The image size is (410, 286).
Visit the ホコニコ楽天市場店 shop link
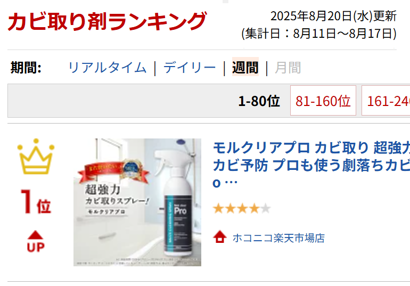[278, 238]
